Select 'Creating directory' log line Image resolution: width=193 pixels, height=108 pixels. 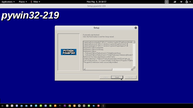106,59
